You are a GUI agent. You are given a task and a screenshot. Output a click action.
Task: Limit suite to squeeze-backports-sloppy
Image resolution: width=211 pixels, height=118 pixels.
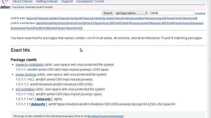point(99,18)
